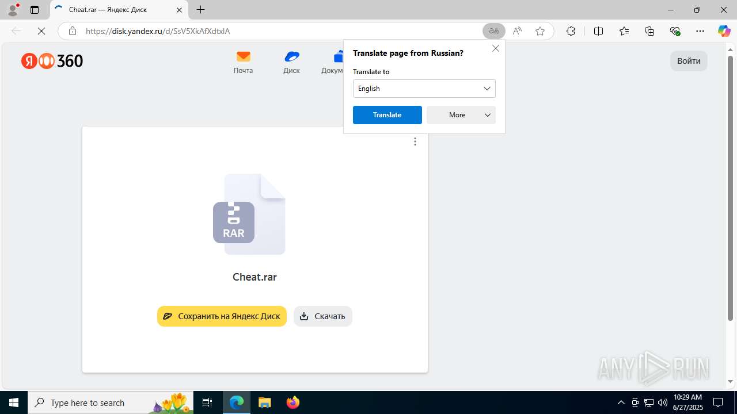This screenshot has width=737, height=414.
Task: Open the Диск service icon
Action: pyautogui.click(x=291, y=62)
